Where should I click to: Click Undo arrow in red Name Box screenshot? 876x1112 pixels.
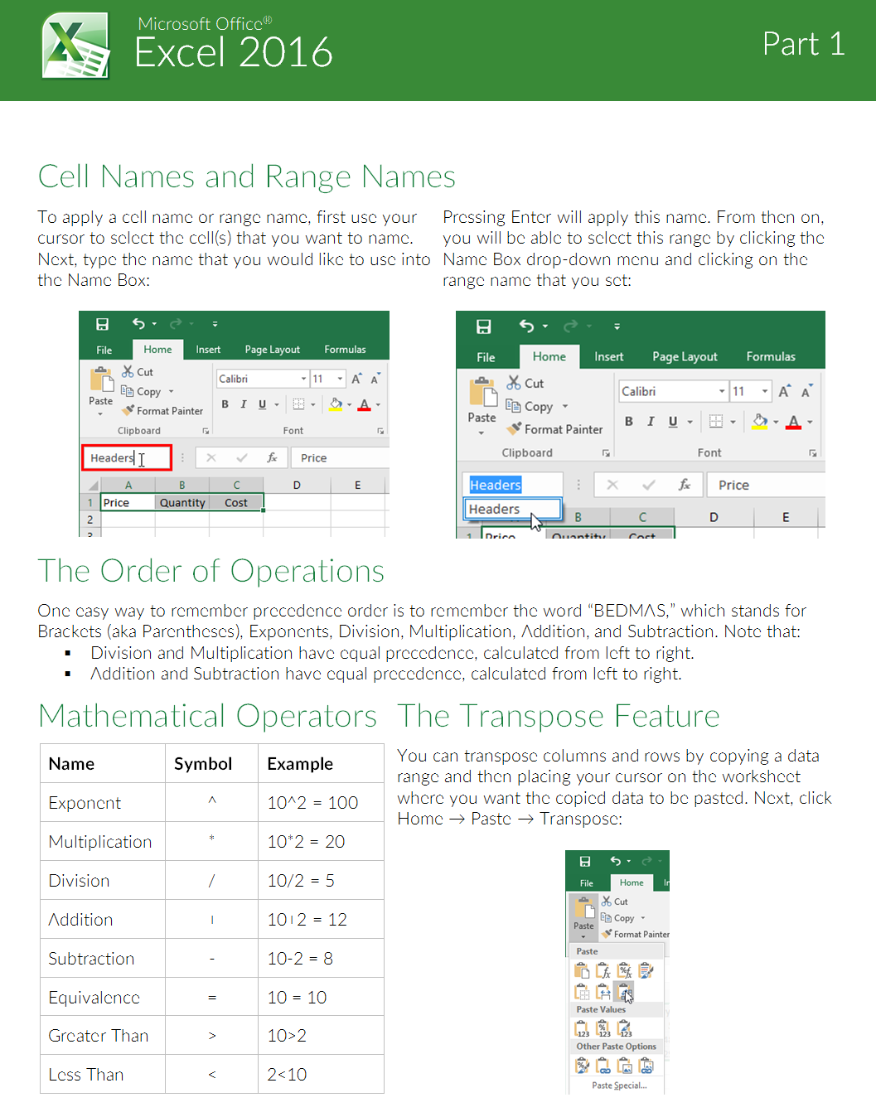point(138,324)
